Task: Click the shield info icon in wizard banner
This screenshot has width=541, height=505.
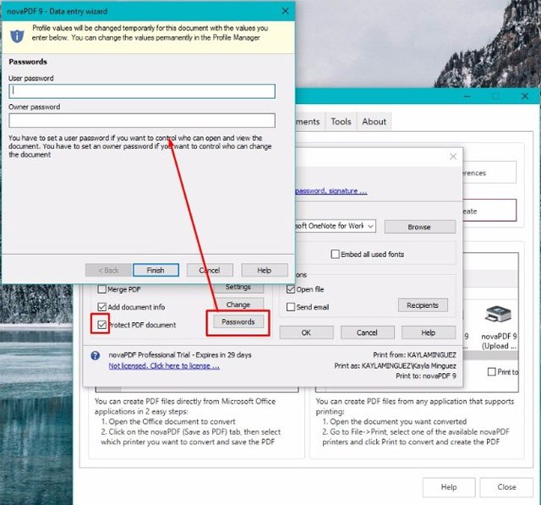Action: pyautogui.click(x=17, y=36)
